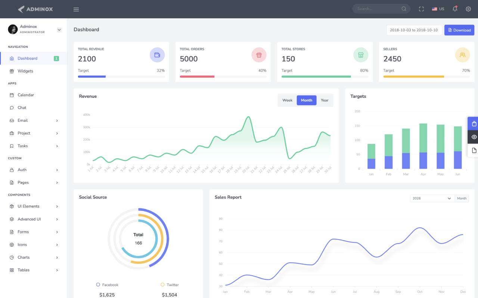Click the Tasks bookmark icon
The image size is (478, 298).
[x=12, y=146]
